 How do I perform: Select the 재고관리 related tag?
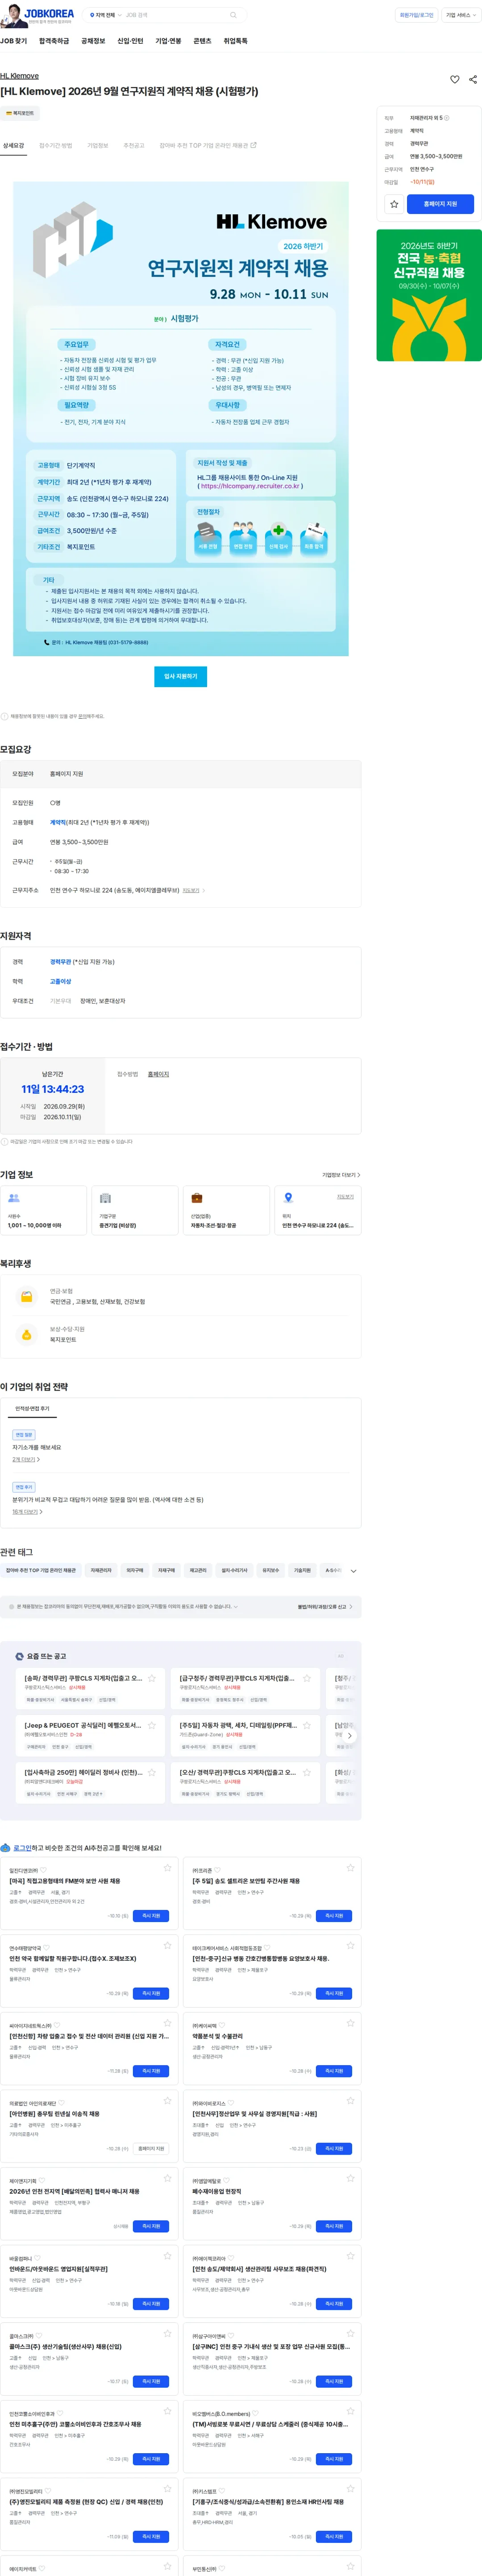tap(198, 1570)
